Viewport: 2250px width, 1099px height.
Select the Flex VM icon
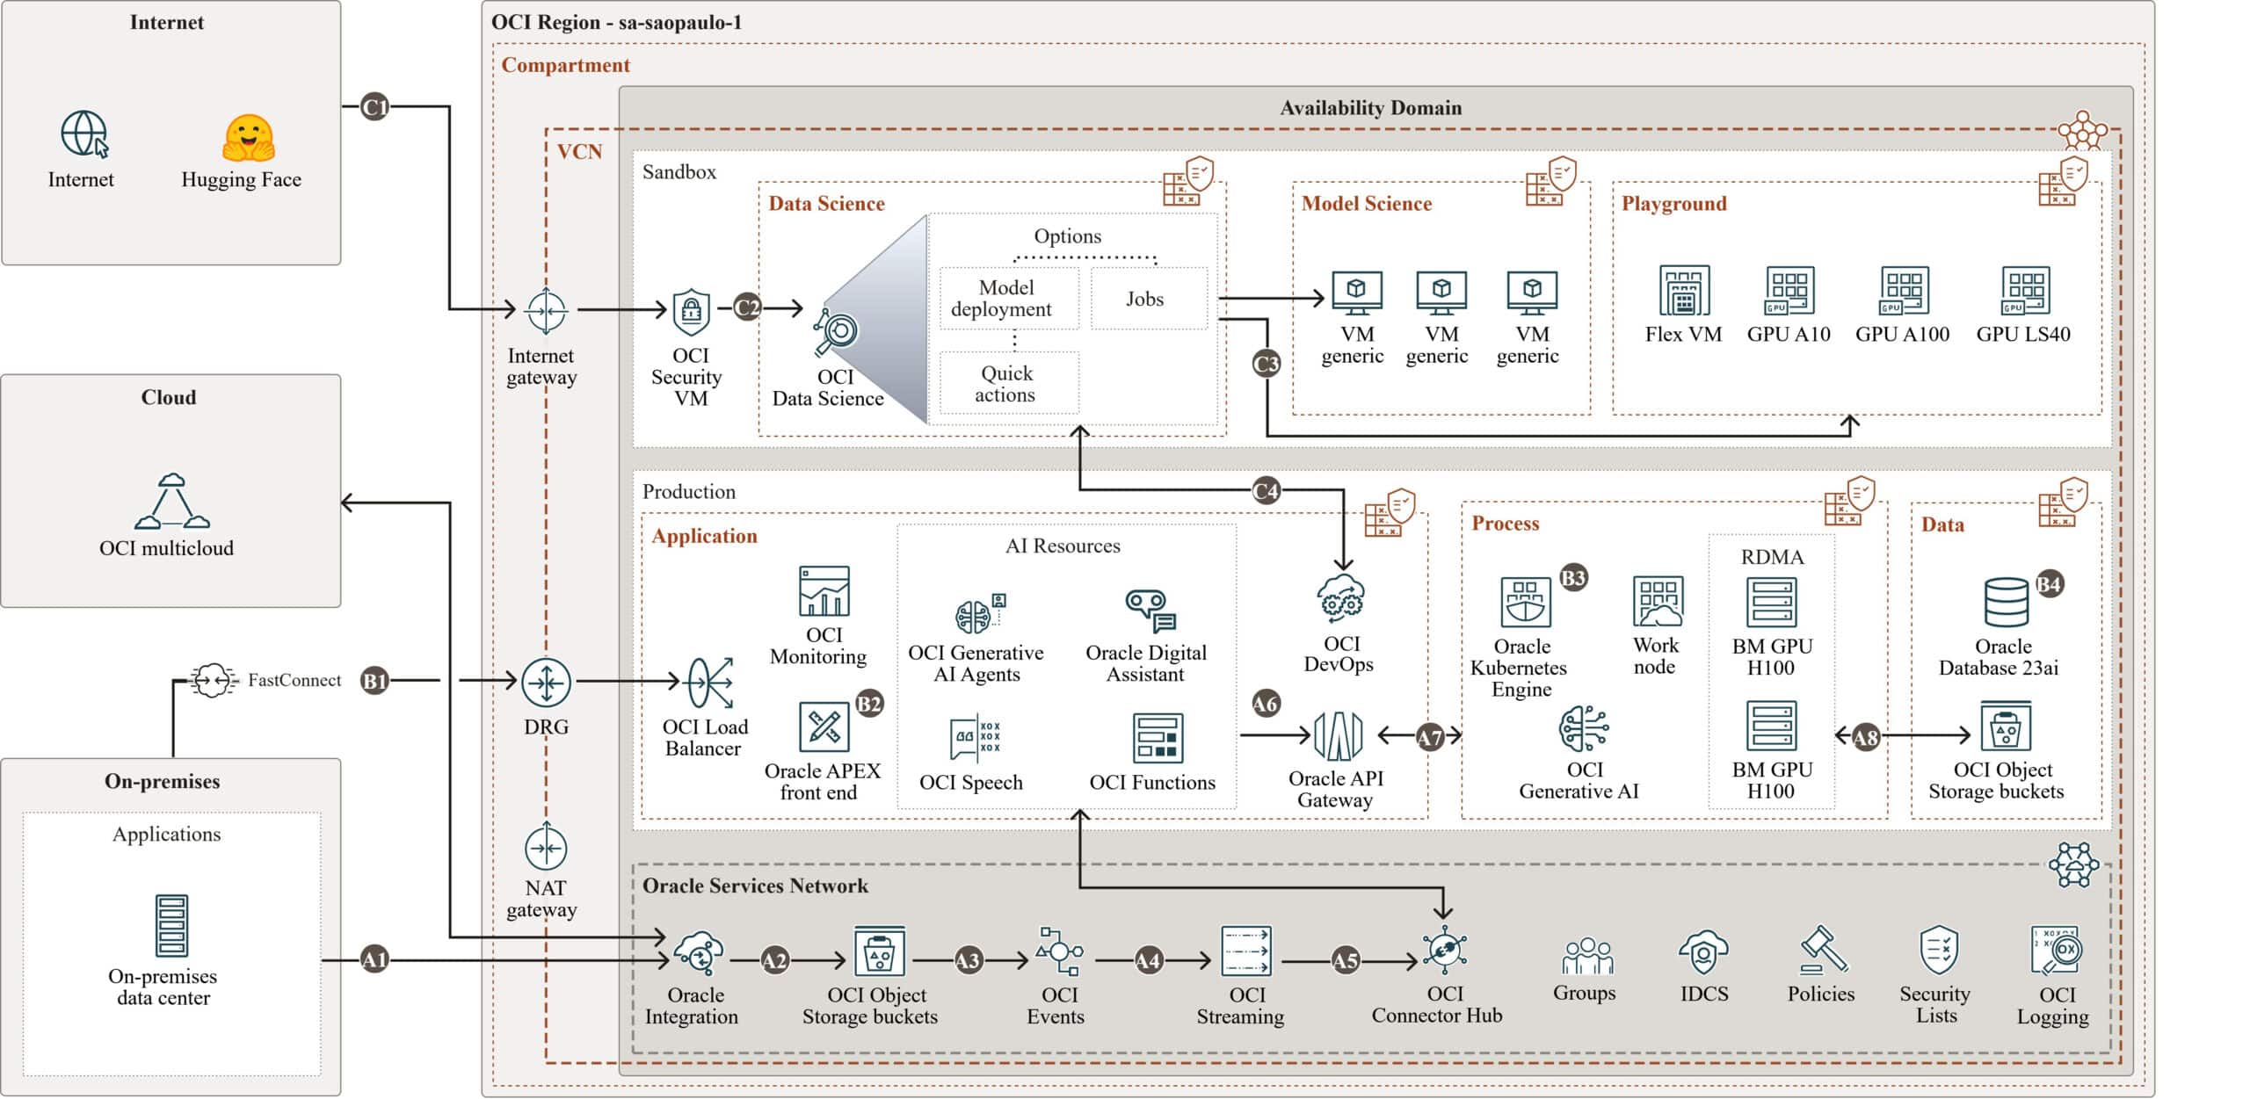[1684, 290]
